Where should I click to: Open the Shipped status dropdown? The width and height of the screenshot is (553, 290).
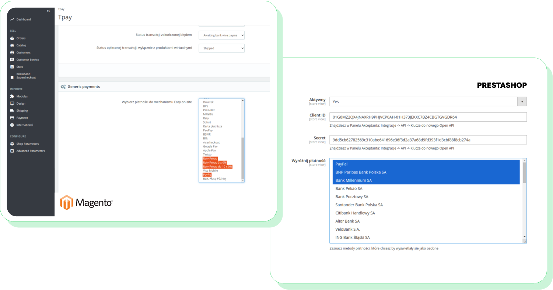click(221, 48)
